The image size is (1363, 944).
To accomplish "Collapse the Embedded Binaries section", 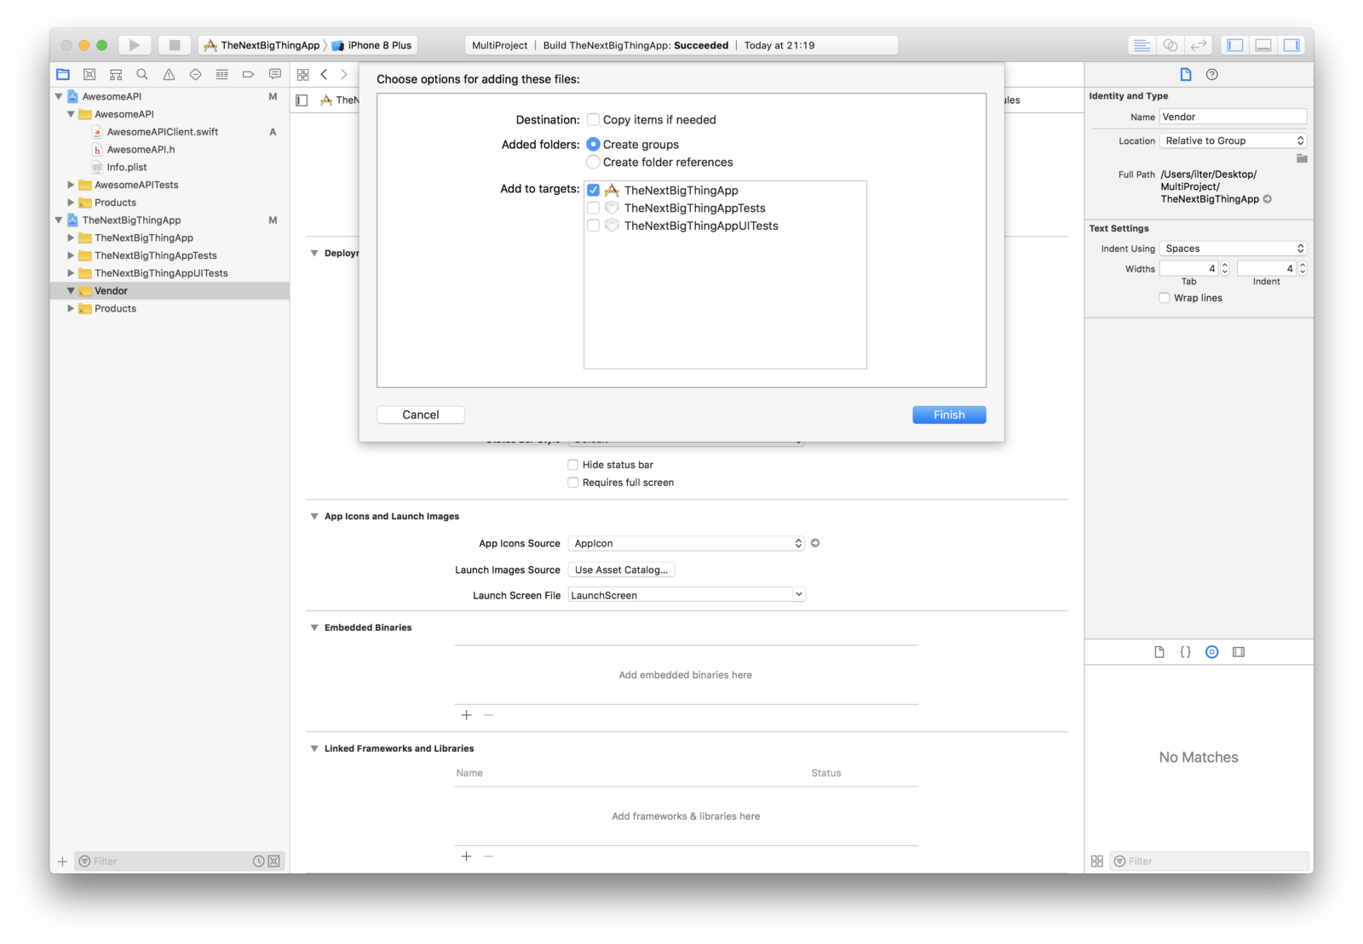I will click(314, 627).
